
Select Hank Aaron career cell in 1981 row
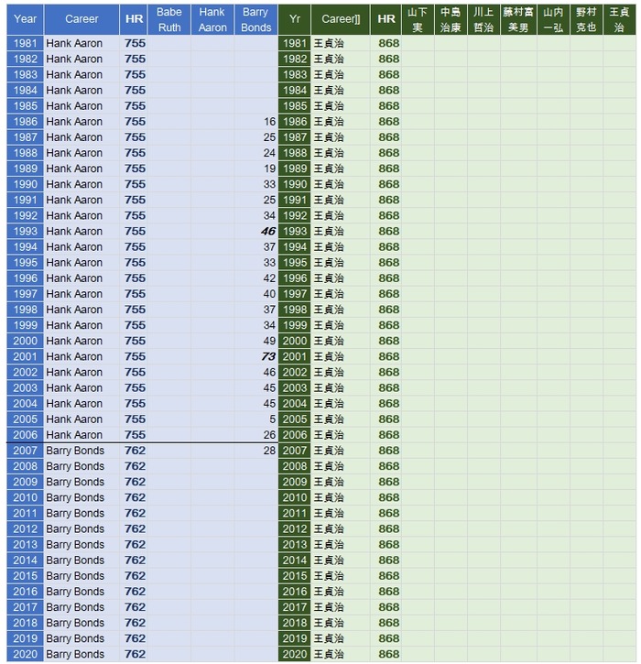[x=81, y=43]
